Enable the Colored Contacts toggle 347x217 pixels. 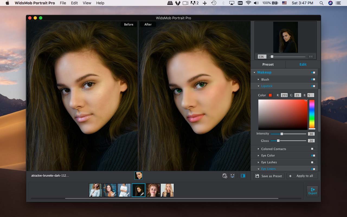coord(313,149)
